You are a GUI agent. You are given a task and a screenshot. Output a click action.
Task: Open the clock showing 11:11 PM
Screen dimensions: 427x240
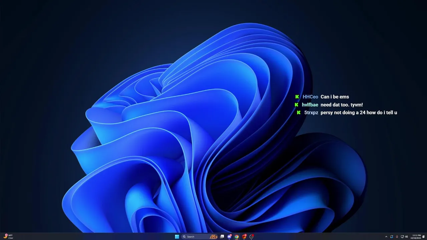click(416, 237)
